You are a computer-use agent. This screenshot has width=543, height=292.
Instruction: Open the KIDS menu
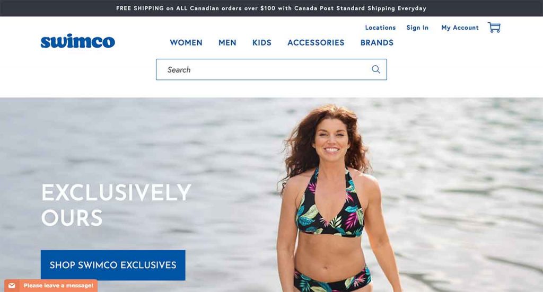click(262, 42)
